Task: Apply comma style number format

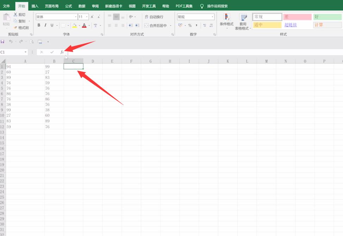Action: [197, 26]
